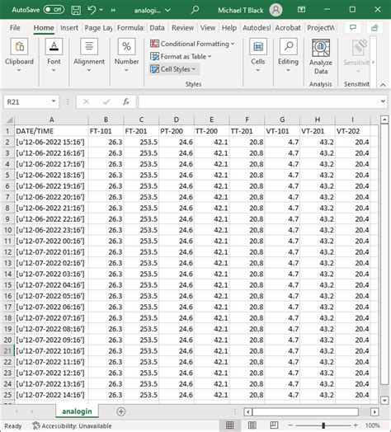The width and height of the screenshot is (391, 432).
Task: Switch to the Page Layout tab
Action: (98, 28)
